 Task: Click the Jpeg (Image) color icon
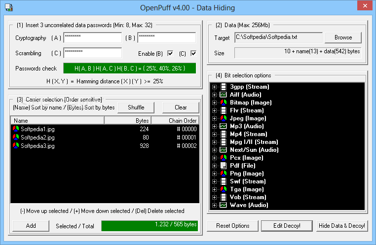coord(223,118)
